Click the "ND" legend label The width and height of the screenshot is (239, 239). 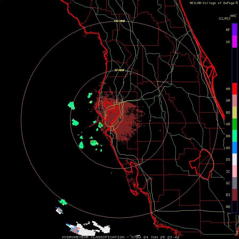(228, 207)
